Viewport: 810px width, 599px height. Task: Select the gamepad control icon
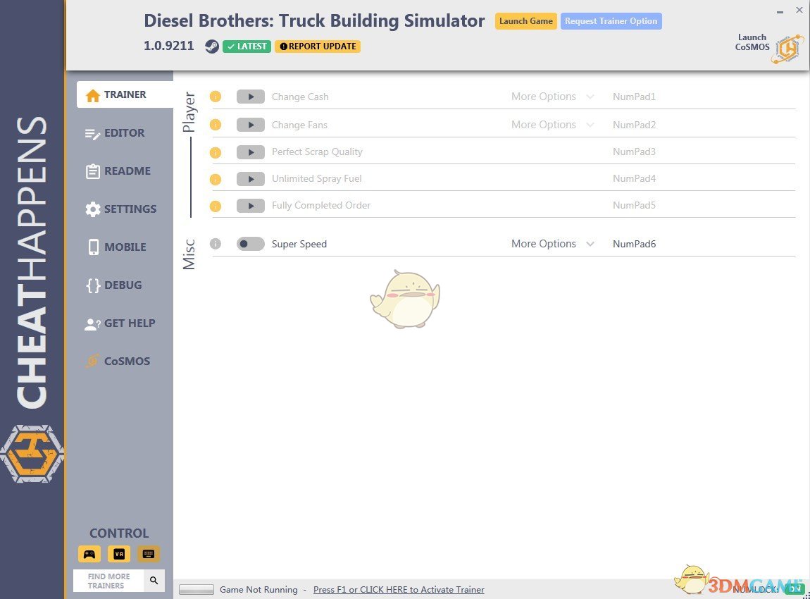(x=89, y=554)
